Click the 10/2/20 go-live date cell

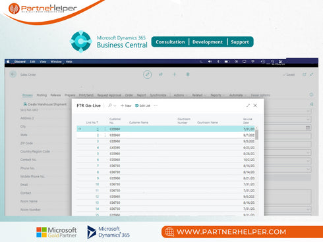point(249,160)
